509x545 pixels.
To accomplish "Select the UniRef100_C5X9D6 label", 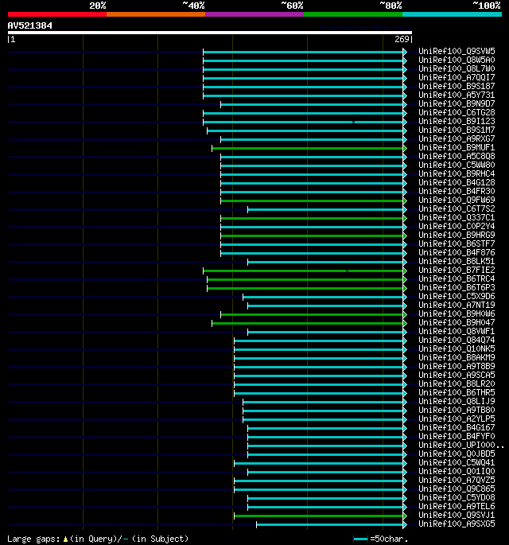I will (x=457, y=296).
